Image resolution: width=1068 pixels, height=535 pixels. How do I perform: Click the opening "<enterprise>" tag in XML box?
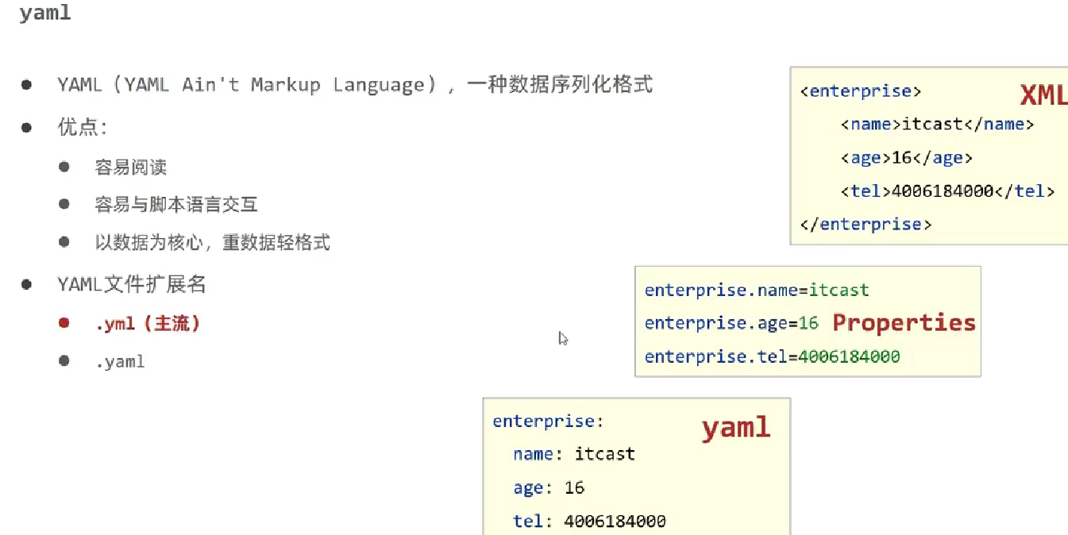coord(861,91)
